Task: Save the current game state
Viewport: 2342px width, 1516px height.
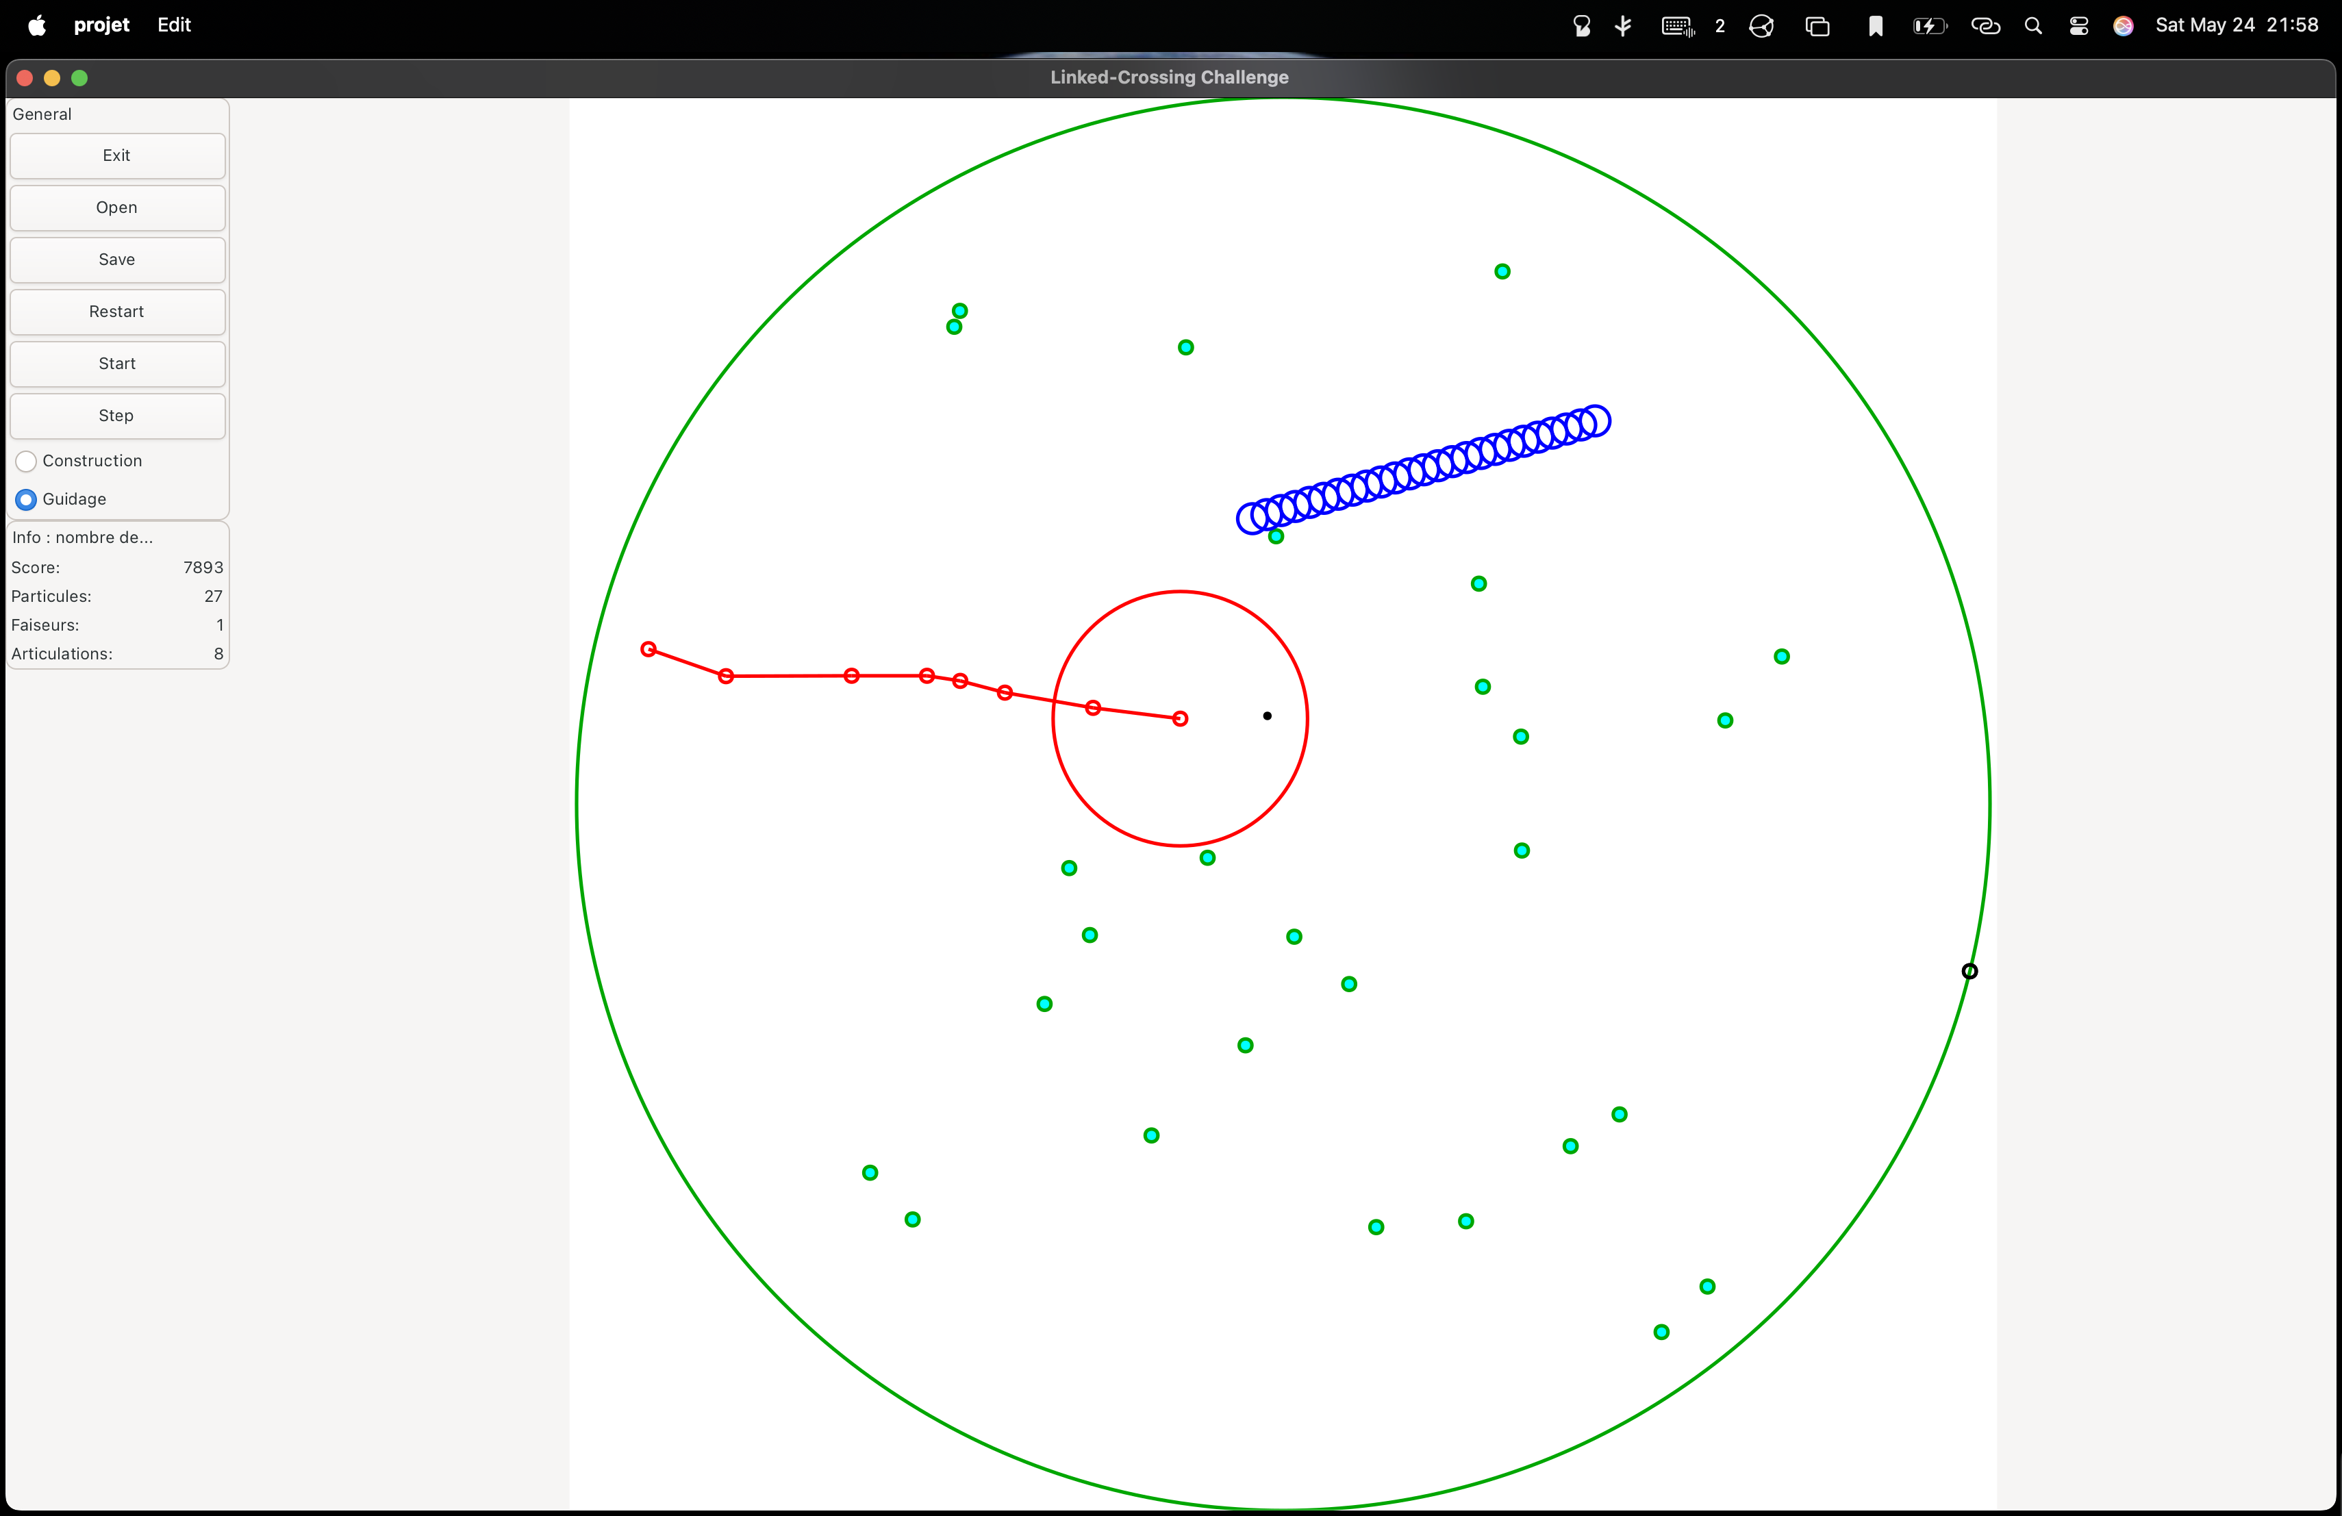Action: coord(117,260)
